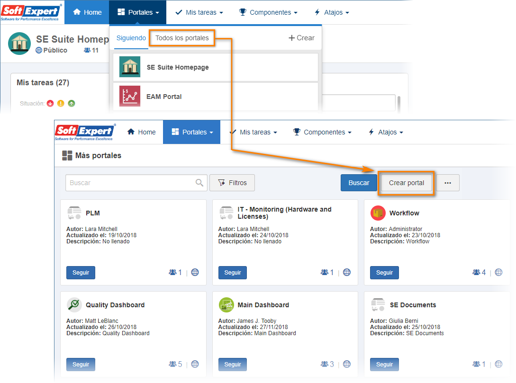Open the PLM portal title
Screen dimensions: 516x383
pyautogui.click(x=93, y=213)
